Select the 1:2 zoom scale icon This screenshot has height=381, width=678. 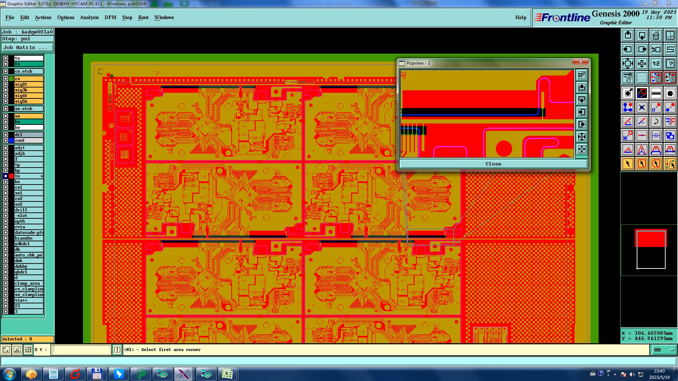(x=656, y=64)
